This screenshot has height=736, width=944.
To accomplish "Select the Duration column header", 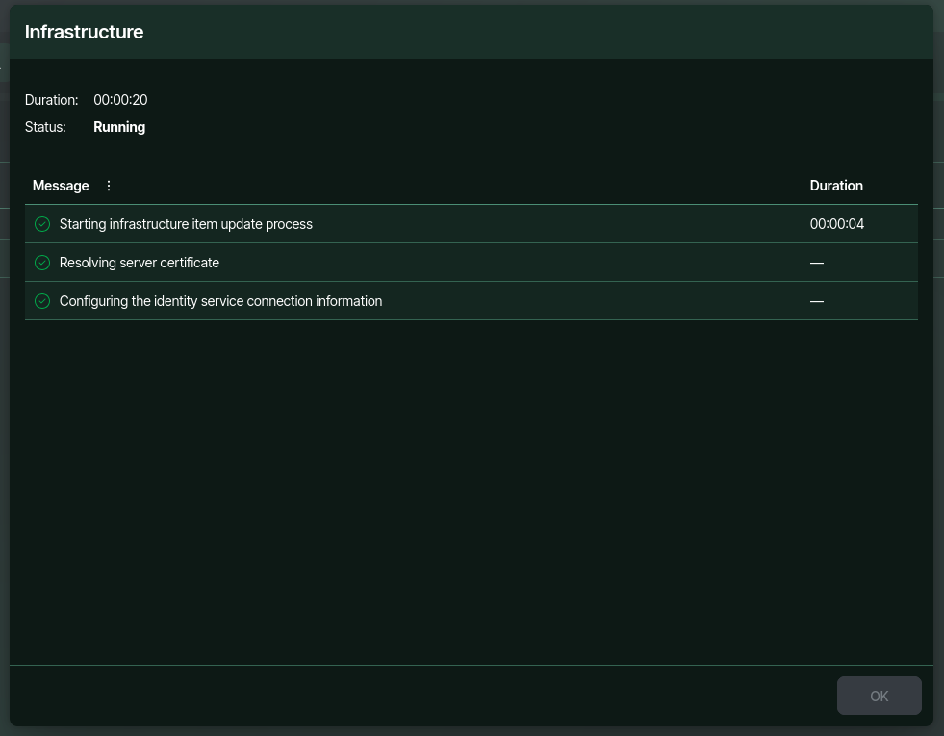I will [836, 186].
